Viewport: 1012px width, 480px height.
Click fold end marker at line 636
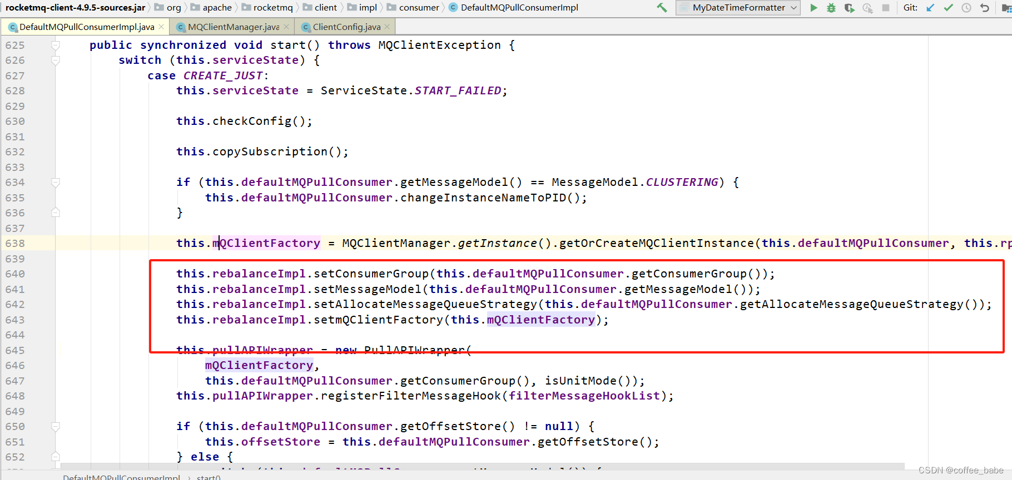click(x=56, y=213)
